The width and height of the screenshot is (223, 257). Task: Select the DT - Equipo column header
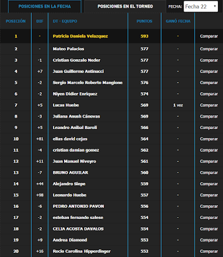65,21
